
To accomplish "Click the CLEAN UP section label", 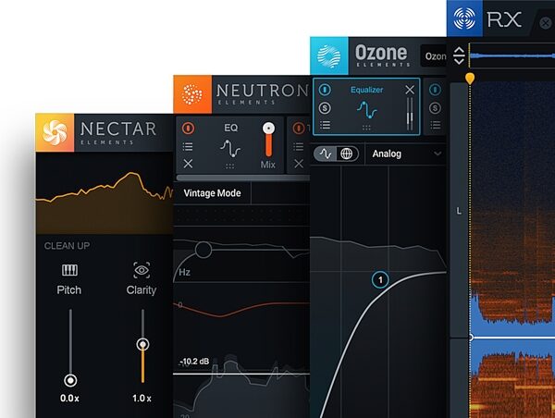I will pos(67,246).
